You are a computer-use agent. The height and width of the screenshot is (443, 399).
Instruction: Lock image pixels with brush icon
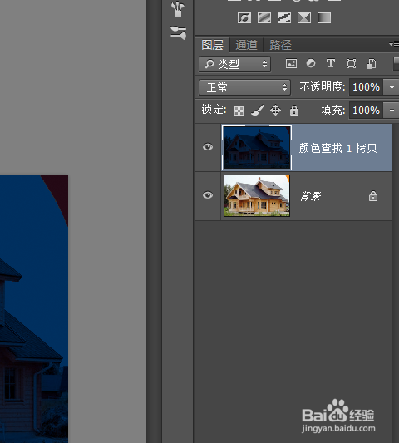(258, 111)
